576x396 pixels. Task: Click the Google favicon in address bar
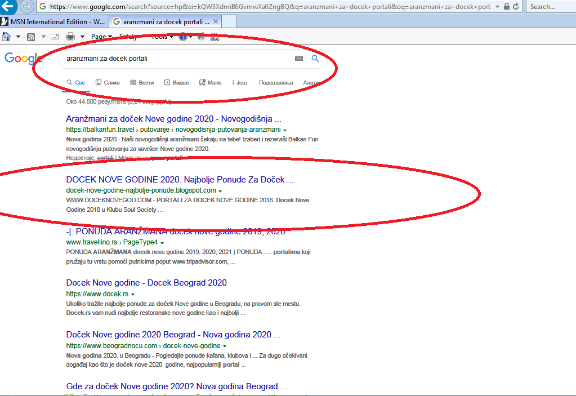coord(43,7)
